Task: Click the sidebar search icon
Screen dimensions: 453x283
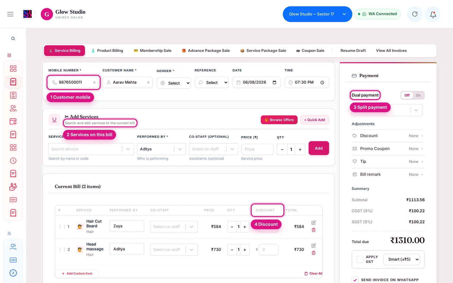Action: point(13,38)
